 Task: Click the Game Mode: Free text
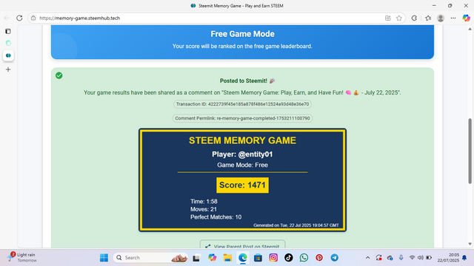pos(242,165)
